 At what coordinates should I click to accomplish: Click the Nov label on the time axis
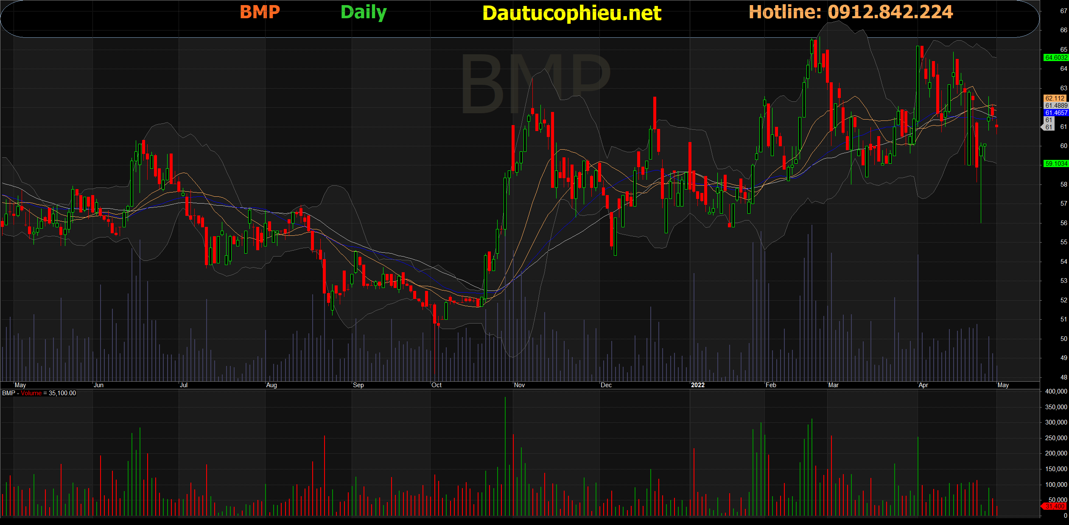pos(519,385)
